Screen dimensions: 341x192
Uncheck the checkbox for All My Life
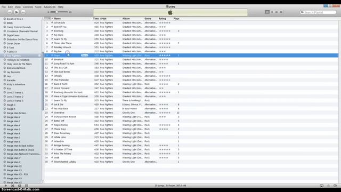(52, 22)
